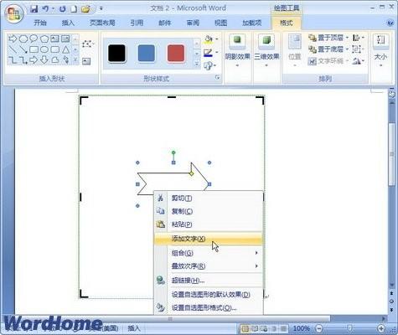Viewport: 398px width, 335px height.
Task: Choose 超链接(H)... from context menu
Action: [209, 281]
